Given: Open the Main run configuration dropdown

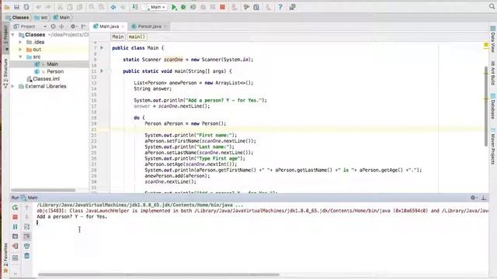Looking at the screenshot, I should click(x=155, y=7).
